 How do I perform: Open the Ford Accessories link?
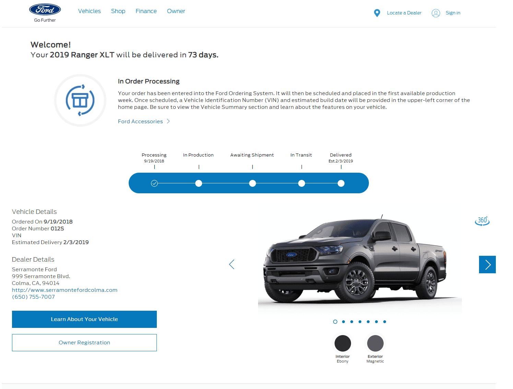pyautogui.click(x=140, y=121)
